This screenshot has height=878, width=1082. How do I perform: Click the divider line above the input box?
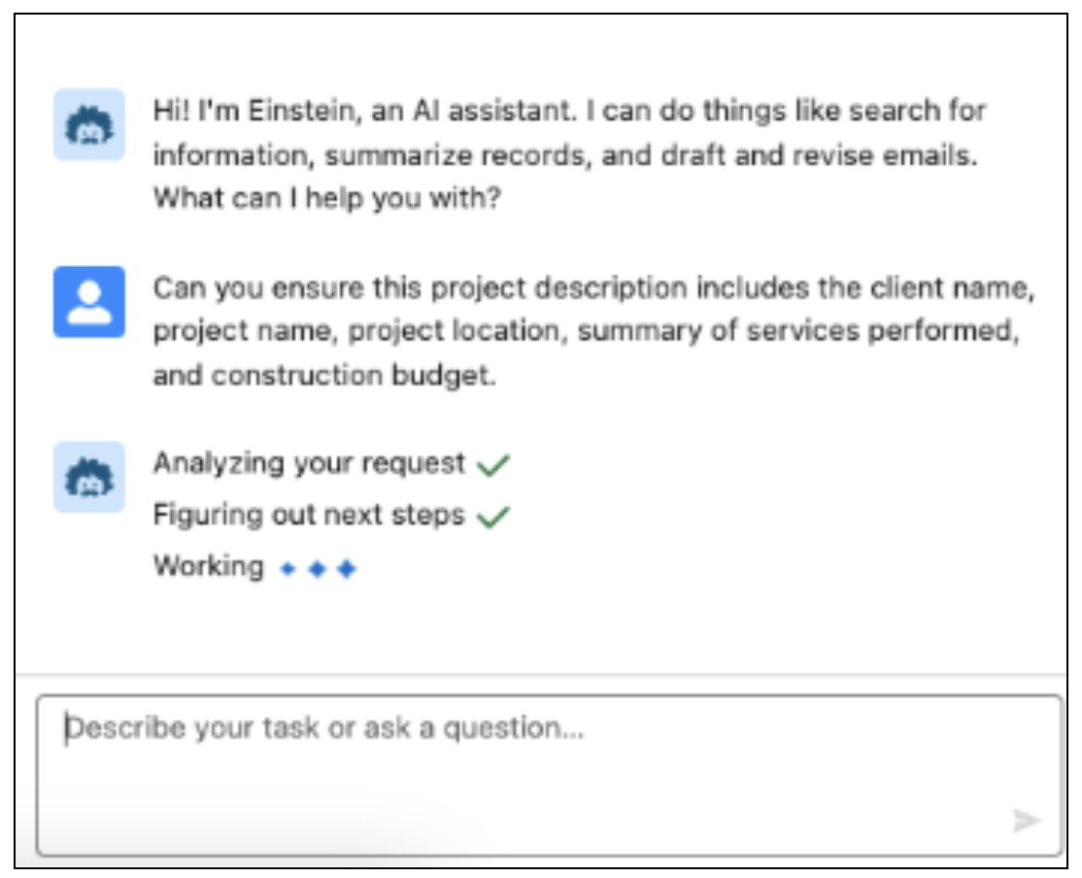coord(541,674)
